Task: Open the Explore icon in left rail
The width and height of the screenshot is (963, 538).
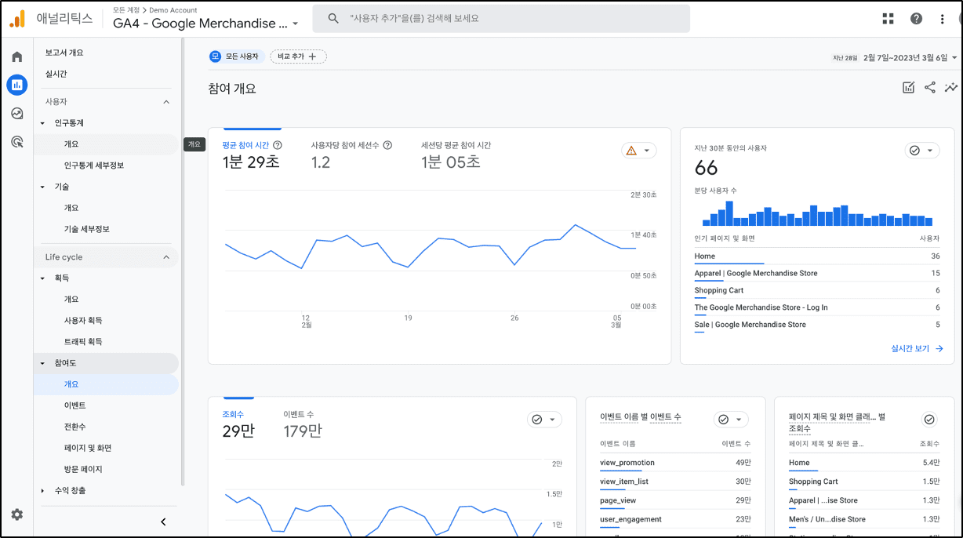Action: point(17,113)
